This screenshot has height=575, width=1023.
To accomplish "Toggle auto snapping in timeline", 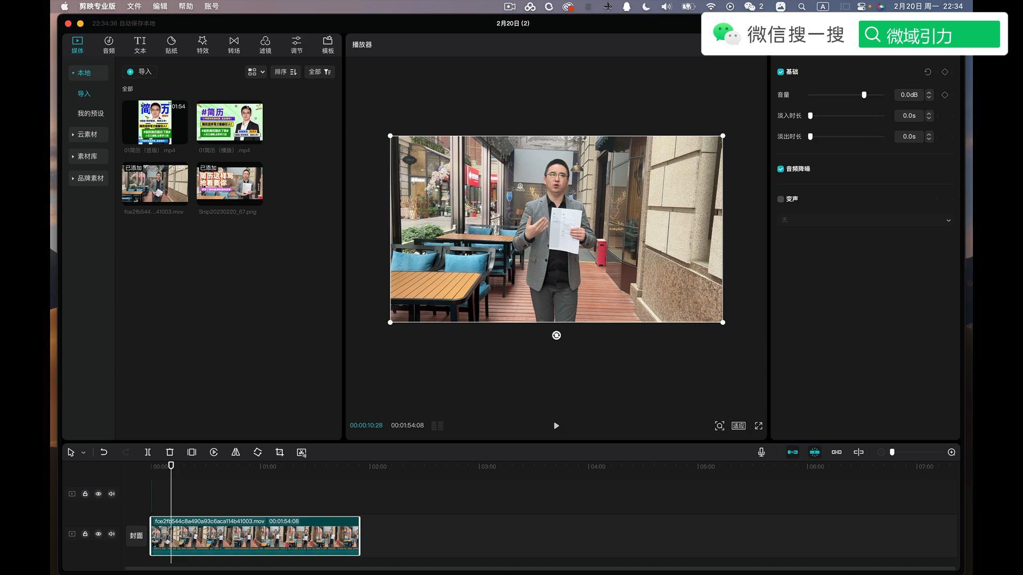I will pos(815,452).
